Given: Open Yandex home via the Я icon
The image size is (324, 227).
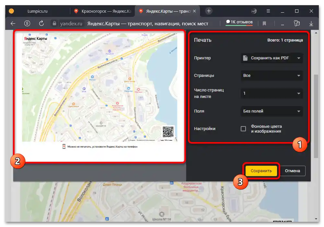Looking at the screenshot, I should (x=27, y=23).
